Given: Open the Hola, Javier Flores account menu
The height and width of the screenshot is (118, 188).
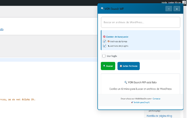Looking at the screenshot, I should (171, 3).
